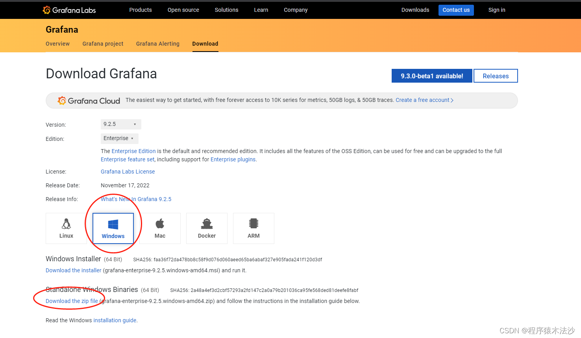Click the Windows Installer heading
Image resolution: width=581 pixels, height=338 pixels.
[73, 259]
